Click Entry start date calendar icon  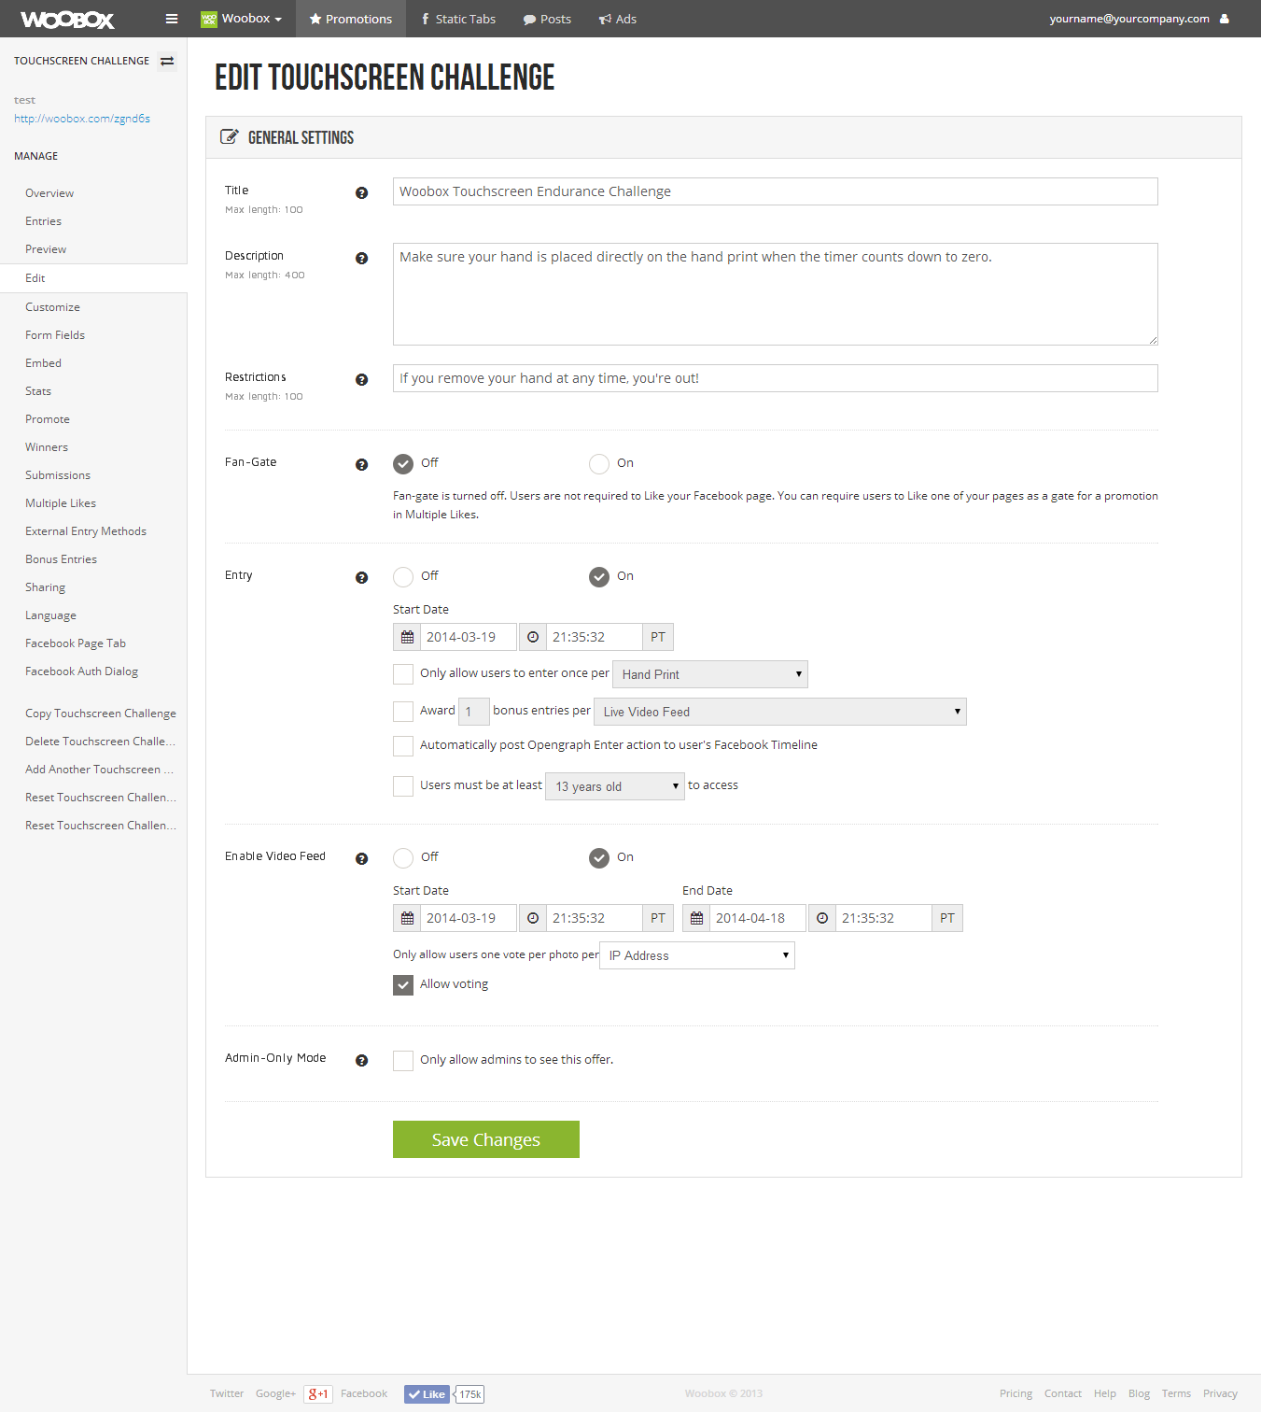407,637
